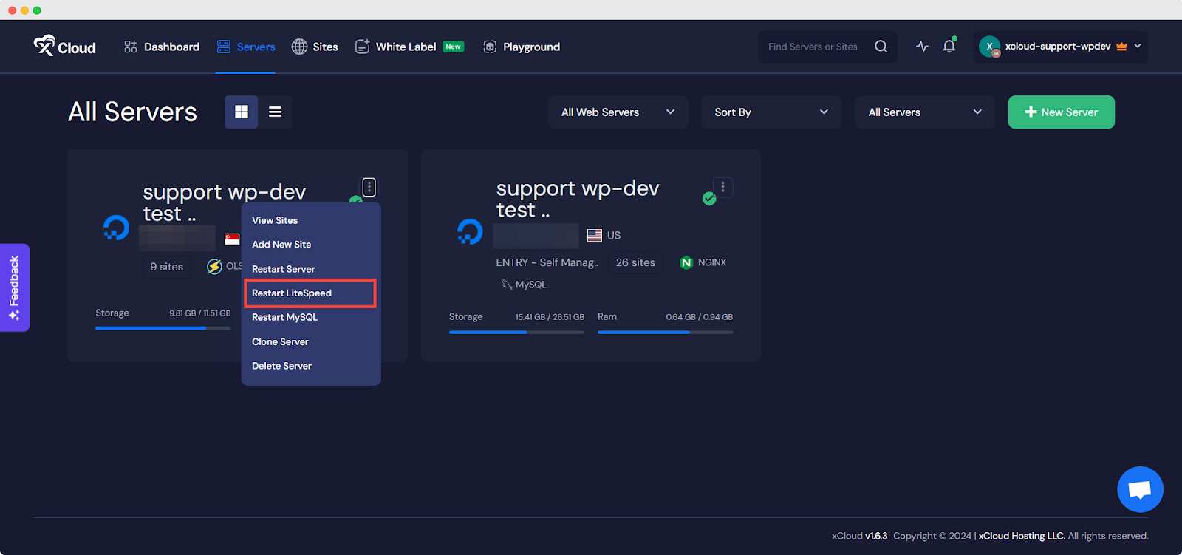This screenshot has width=1182, height=555.
Task: Open Sort By dropdown
Action: (771, 112)
